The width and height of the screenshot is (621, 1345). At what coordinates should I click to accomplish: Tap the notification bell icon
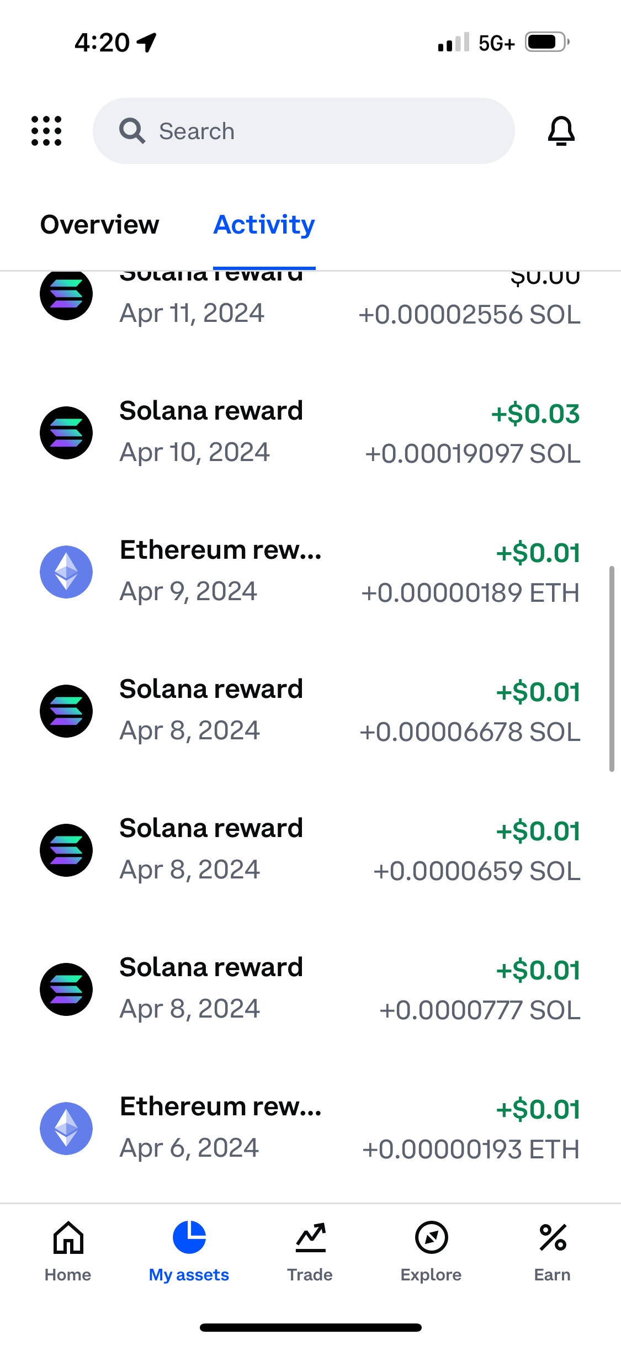(x=561, y=131)
